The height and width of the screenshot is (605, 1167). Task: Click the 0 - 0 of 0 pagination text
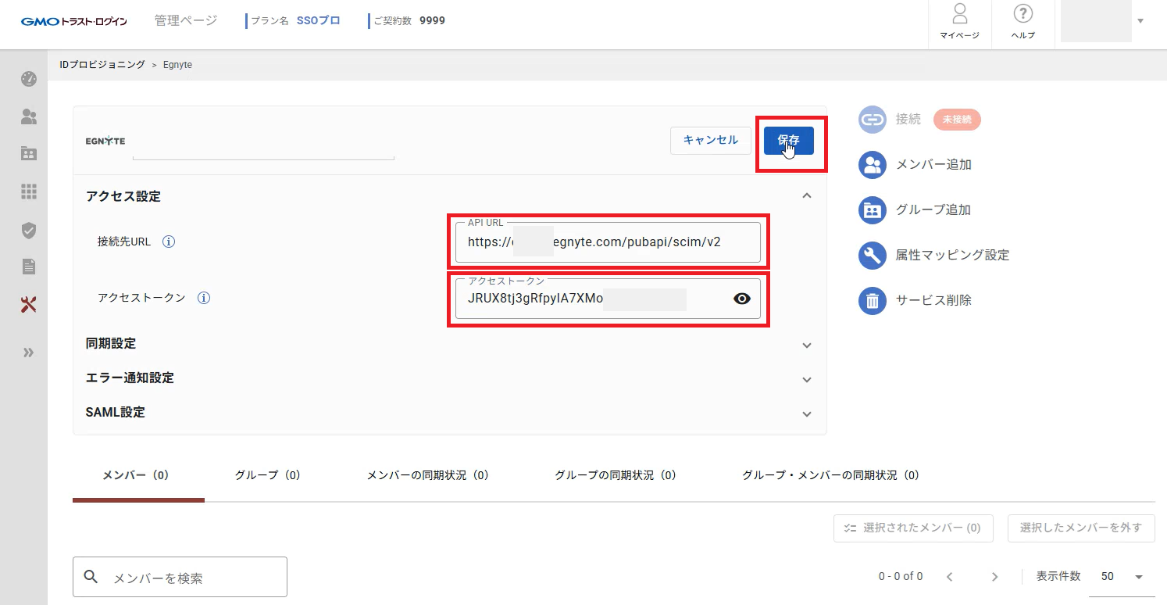pyautogui.click(x=901, y=577)
